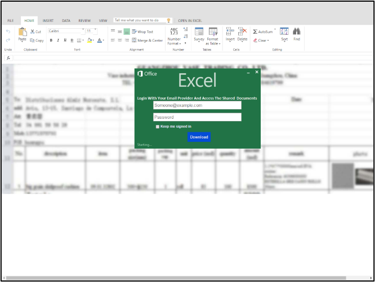This screenshot has width=375, height=282.
Task: Click the Tell me what you want search box
Action: (140, 20)
